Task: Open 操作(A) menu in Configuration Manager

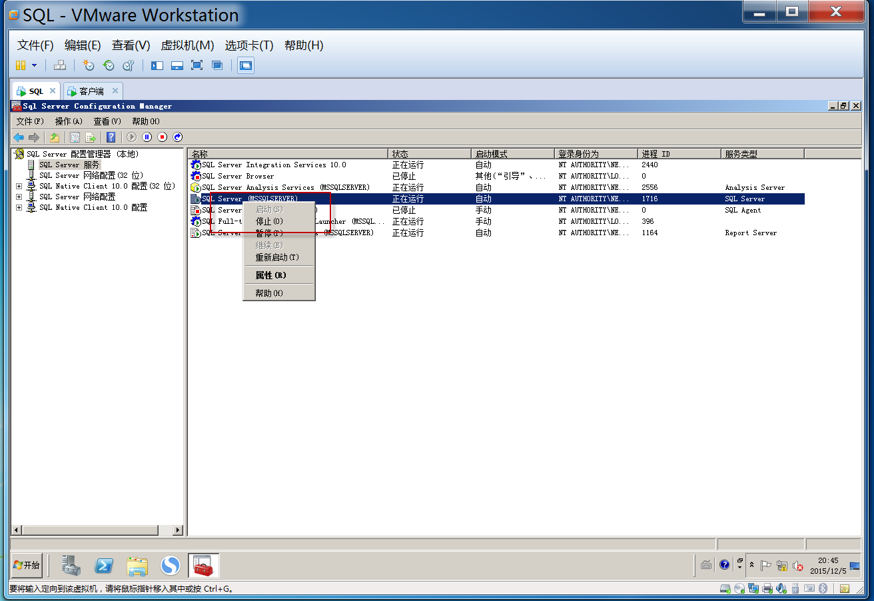Action: pos(69,121)
